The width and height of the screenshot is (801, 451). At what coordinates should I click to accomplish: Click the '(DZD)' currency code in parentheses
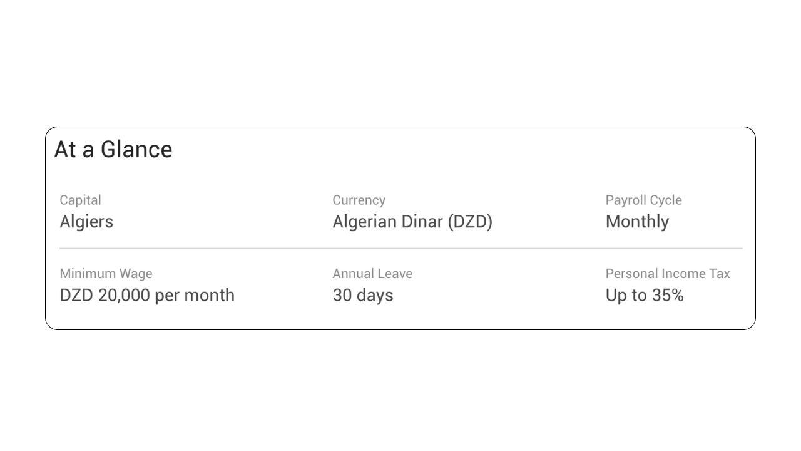[x=470, y=222]
